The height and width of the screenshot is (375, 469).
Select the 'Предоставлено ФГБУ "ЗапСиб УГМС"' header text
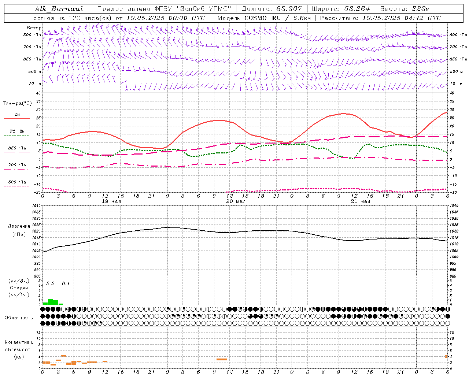click(x=165, y=9)
